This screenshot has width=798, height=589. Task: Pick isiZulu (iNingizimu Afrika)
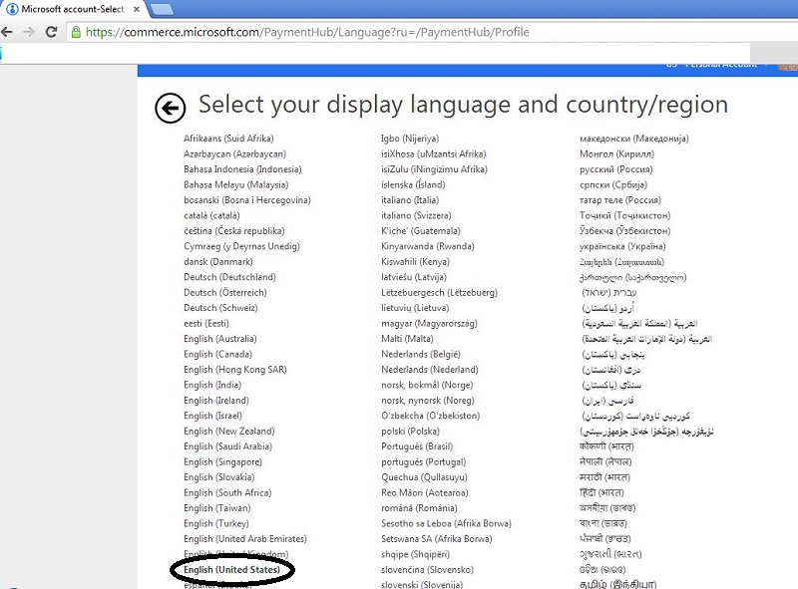click(434, 168)
